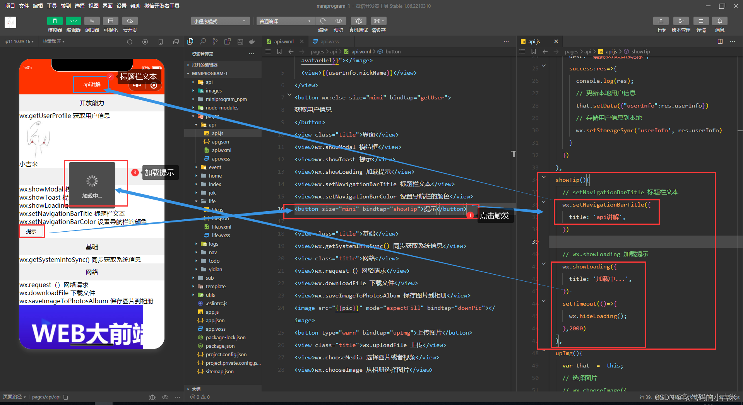Click the bookmark icon in left breadcrumb bar
Image resolution: width=743 pixels, height=405 pixels.
(279, 51)
